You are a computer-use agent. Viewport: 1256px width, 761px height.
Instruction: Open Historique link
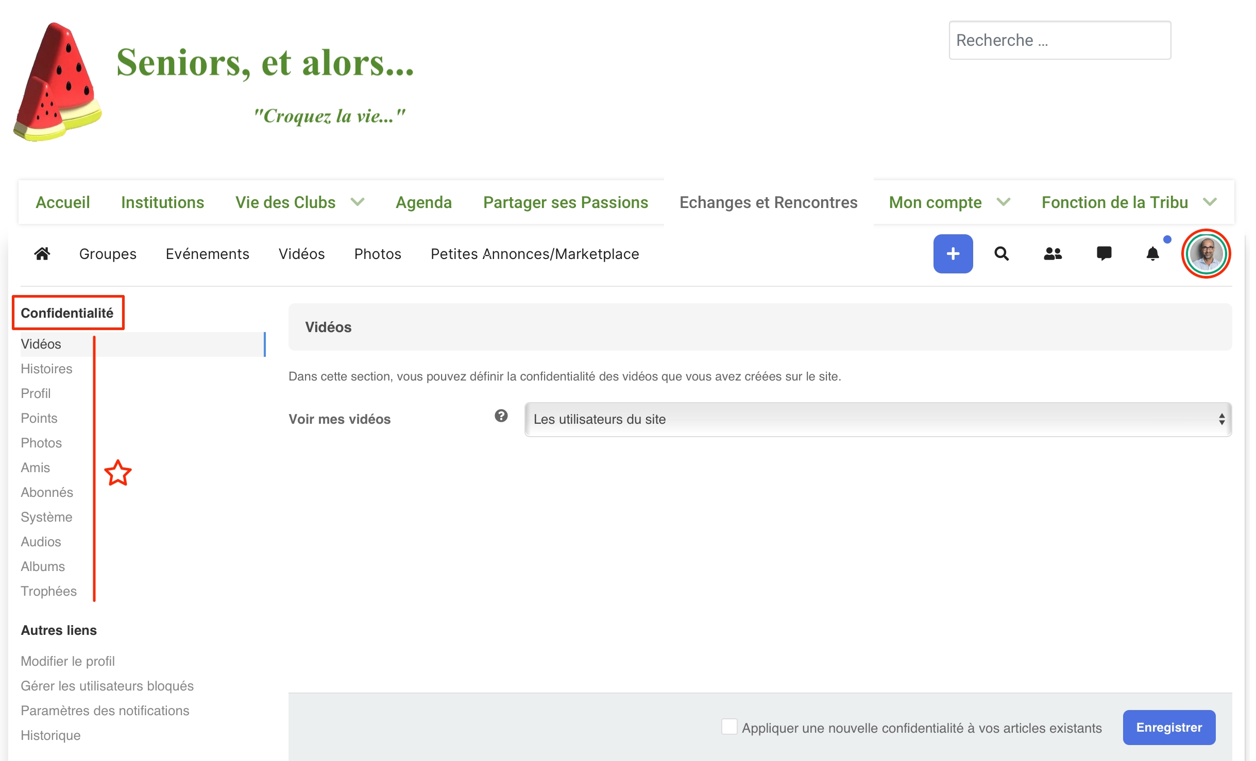[x=50, y=735]
